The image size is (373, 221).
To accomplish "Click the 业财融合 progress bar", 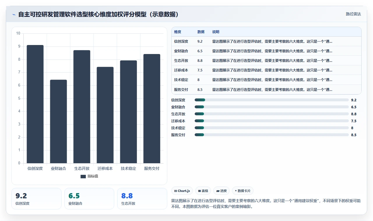I will [x=272, y=107].
